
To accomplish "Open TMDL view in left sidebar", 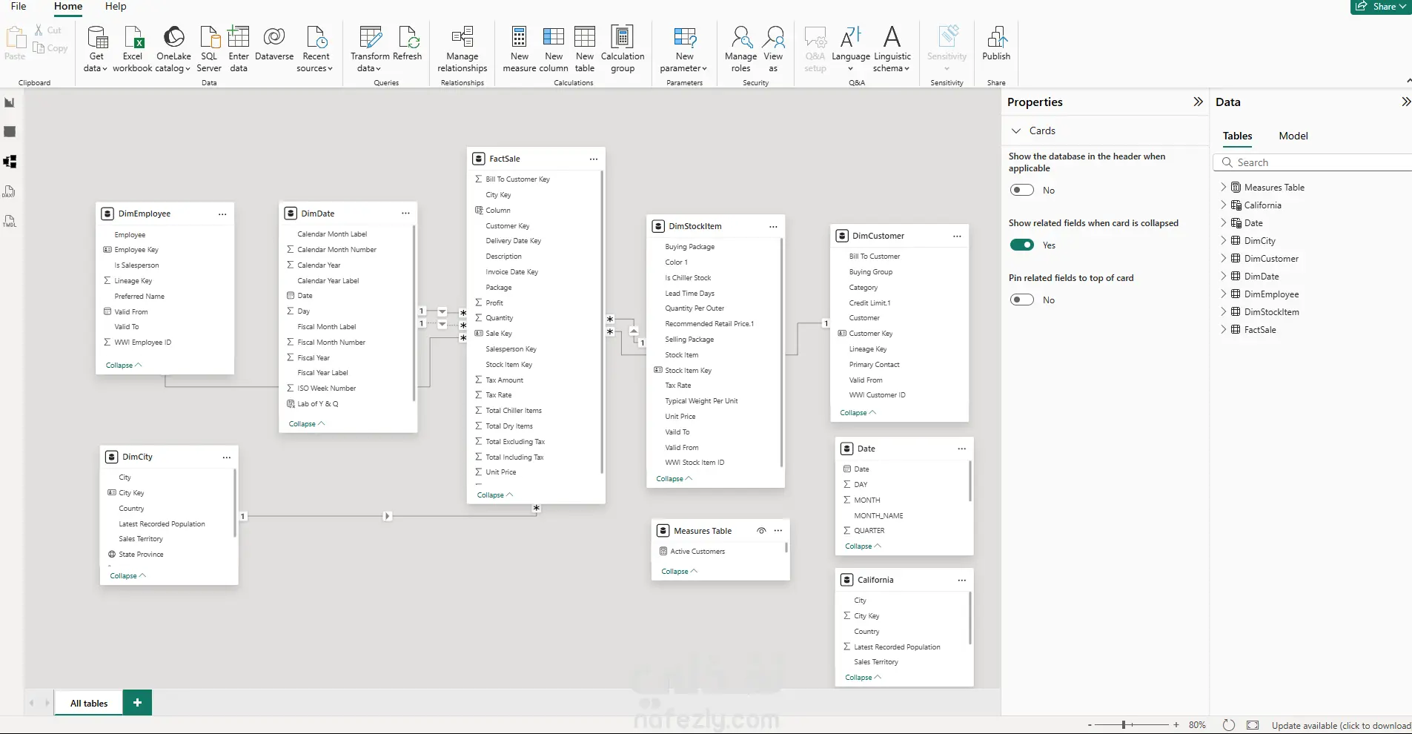I will pos(10,221).
